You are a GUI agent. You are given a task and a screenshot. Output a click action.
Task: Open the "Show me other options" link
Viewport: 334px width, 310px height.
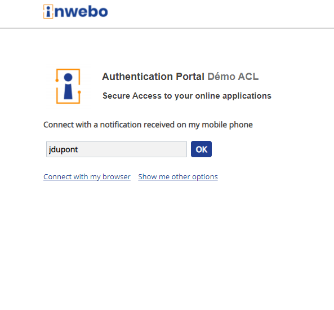coord(178,177)
